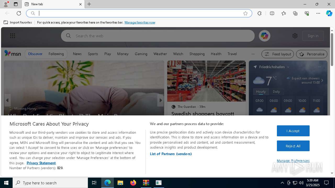335x188 pixels.
Task: Open Swedish shoppers boycott headline
Action: coord(203,114)
